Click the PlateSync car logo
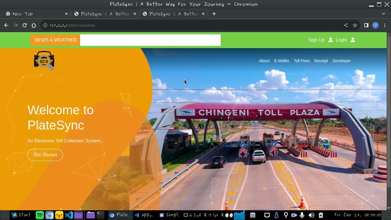391x220 pixels. pyautogui.click(x=44, y=60)
